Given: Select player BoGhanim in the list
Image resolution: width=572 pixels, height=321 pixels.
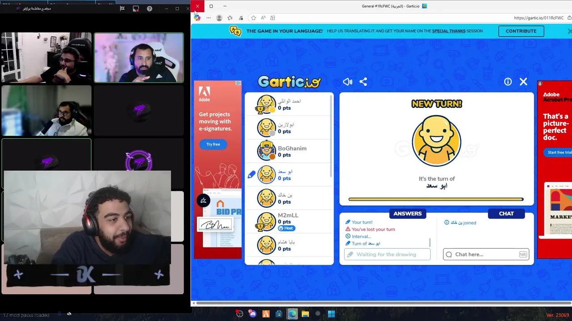Looking at the screenshot, I should tap(289, 151).
